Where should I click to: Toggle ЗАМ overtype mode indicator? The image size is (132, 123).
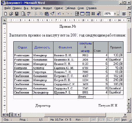click(117, 119)
